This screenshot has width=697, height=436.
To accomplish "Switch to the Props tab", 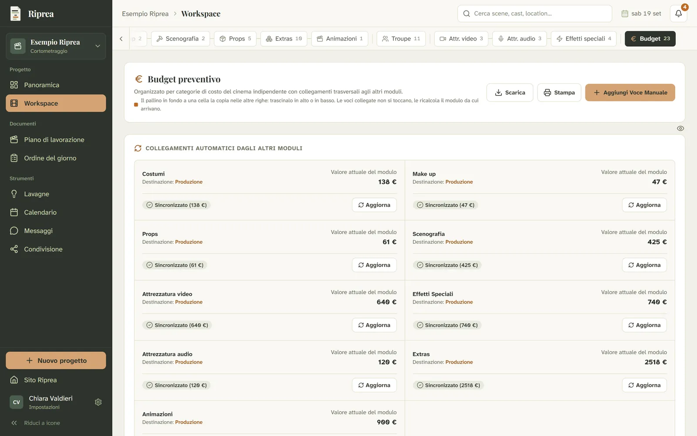I will [x=235, y=39].
